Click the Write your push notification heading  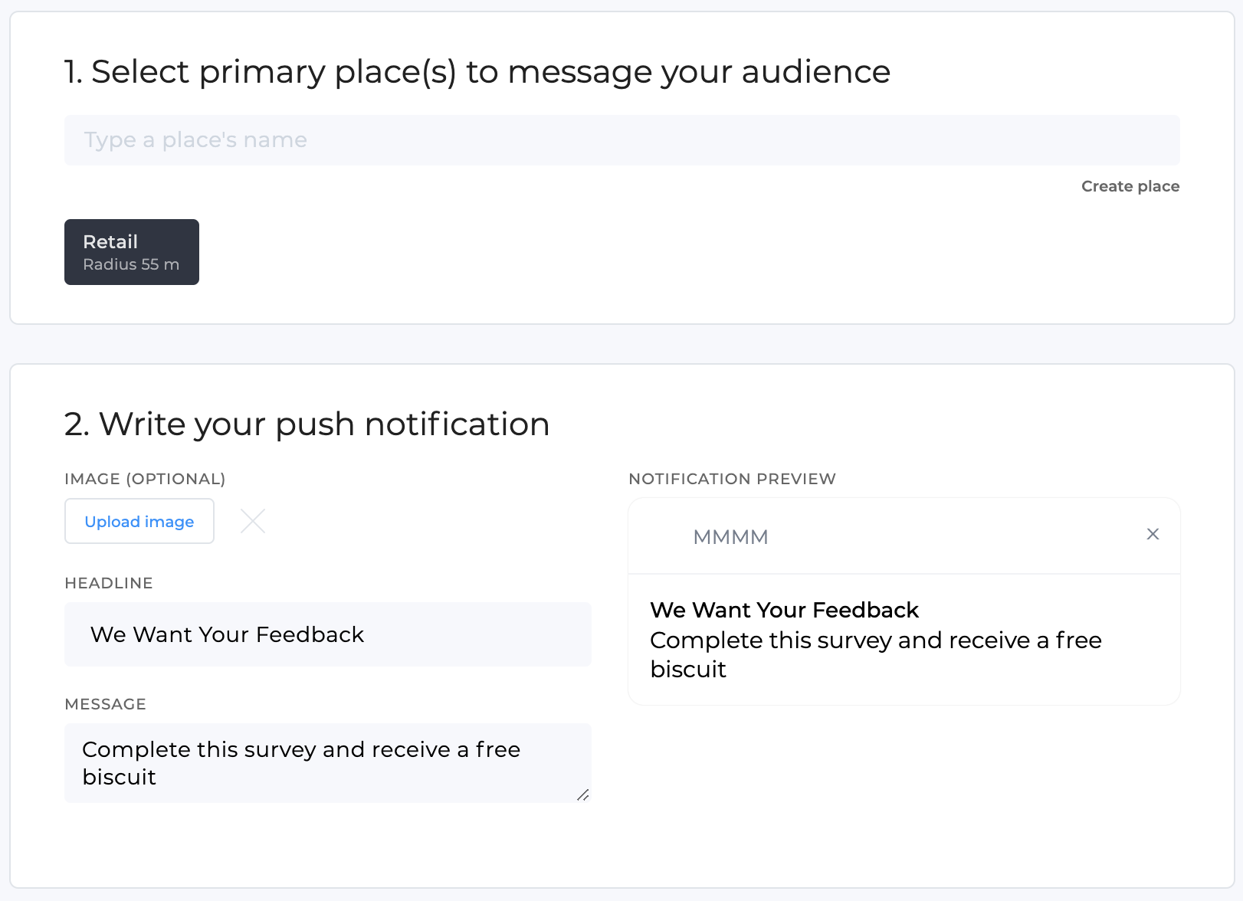pyautogui.click(x=307, y=424)
